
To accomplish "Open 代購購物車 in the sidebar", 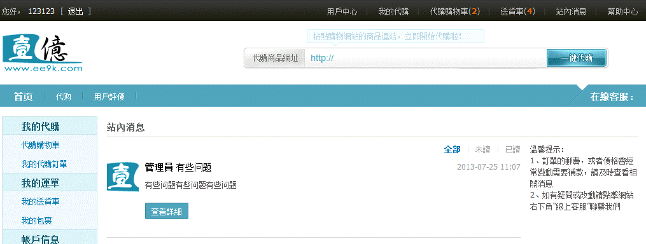I will pos(40,145).
